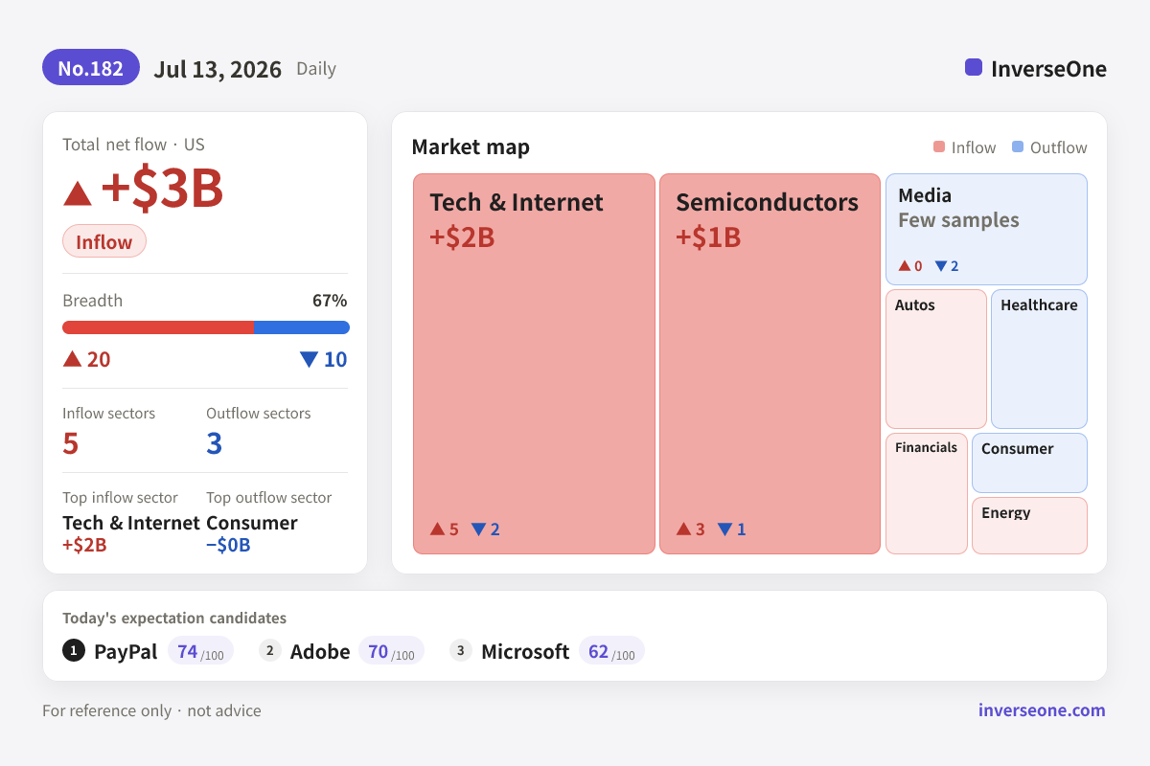Click the rank 3 badge beside Microsoft
This screenshot has width=1150, height=766.
click(461, 651)
